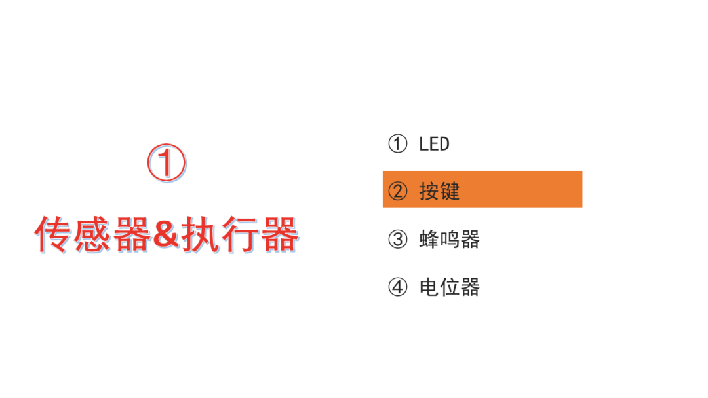Click the 执行器 word in the red title
This screenshot has width=708, height=398.
240,234
